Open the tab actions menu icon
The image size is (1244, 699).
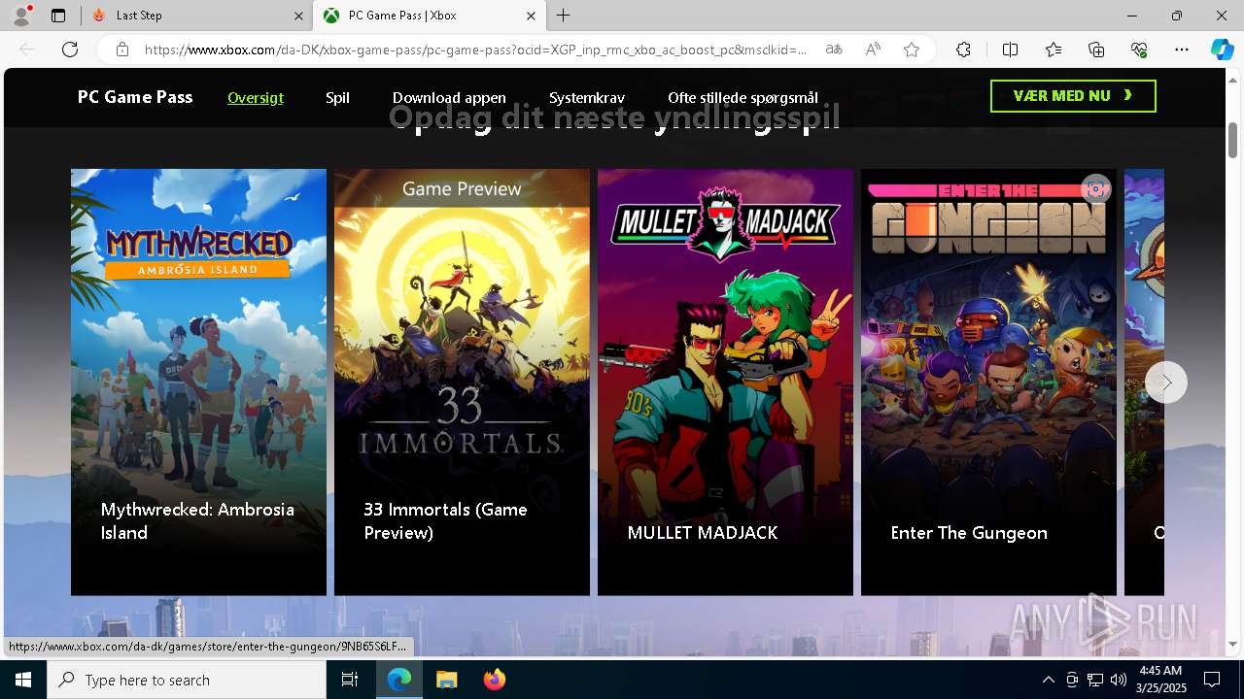pyautogui.click(x=58, y=16)
